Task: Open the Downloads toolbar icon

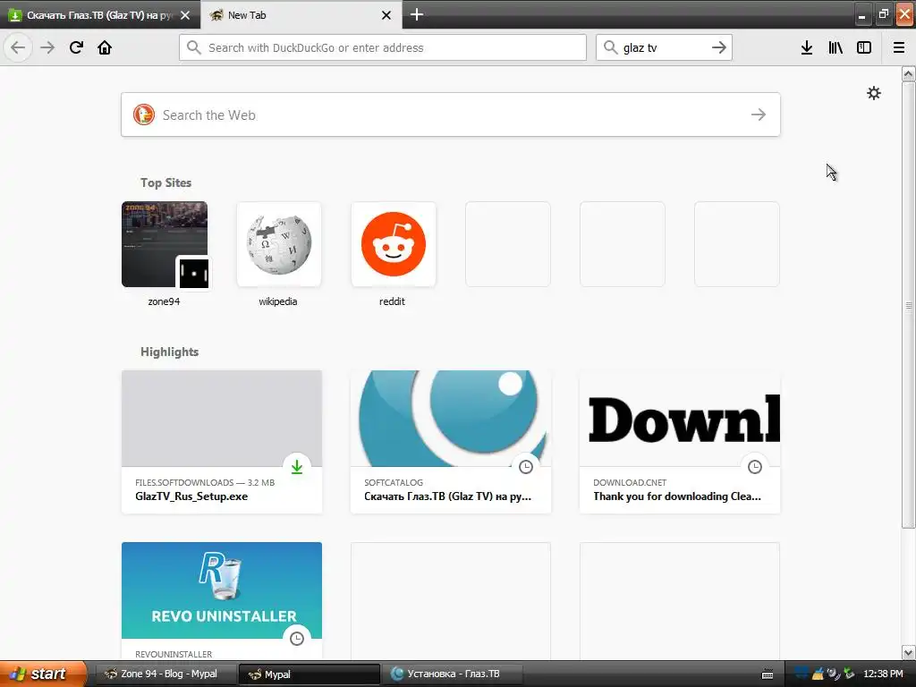Action: pos(807,47)
